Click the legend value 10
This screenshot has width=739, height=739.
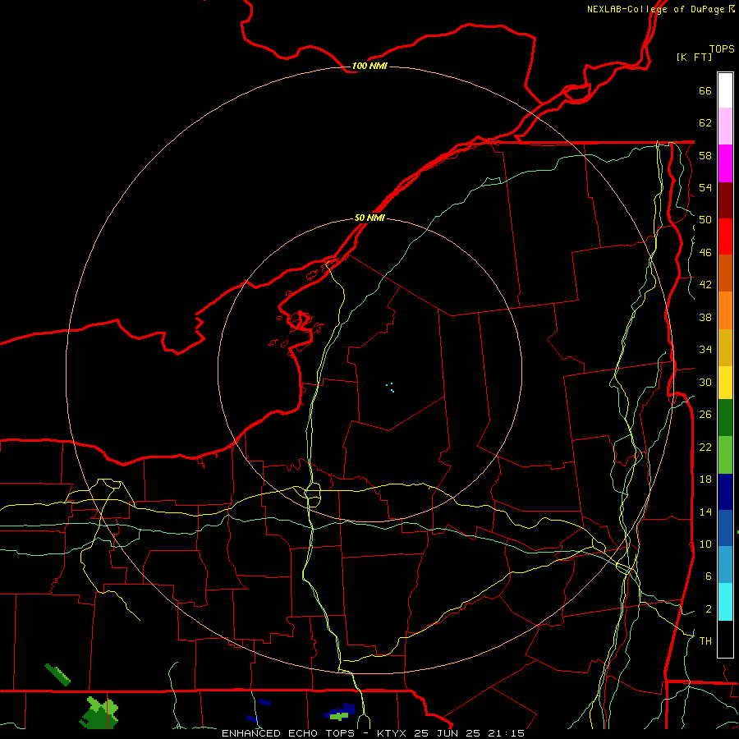(x=705, y=544)
